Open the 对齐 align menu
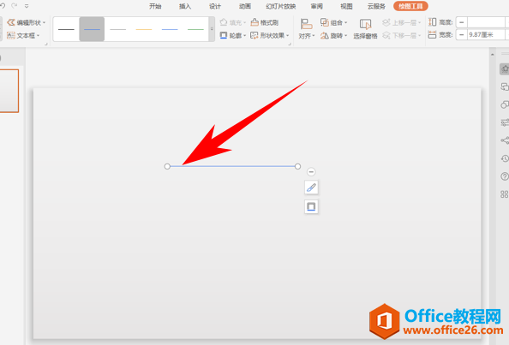 (x=307, y=29)
